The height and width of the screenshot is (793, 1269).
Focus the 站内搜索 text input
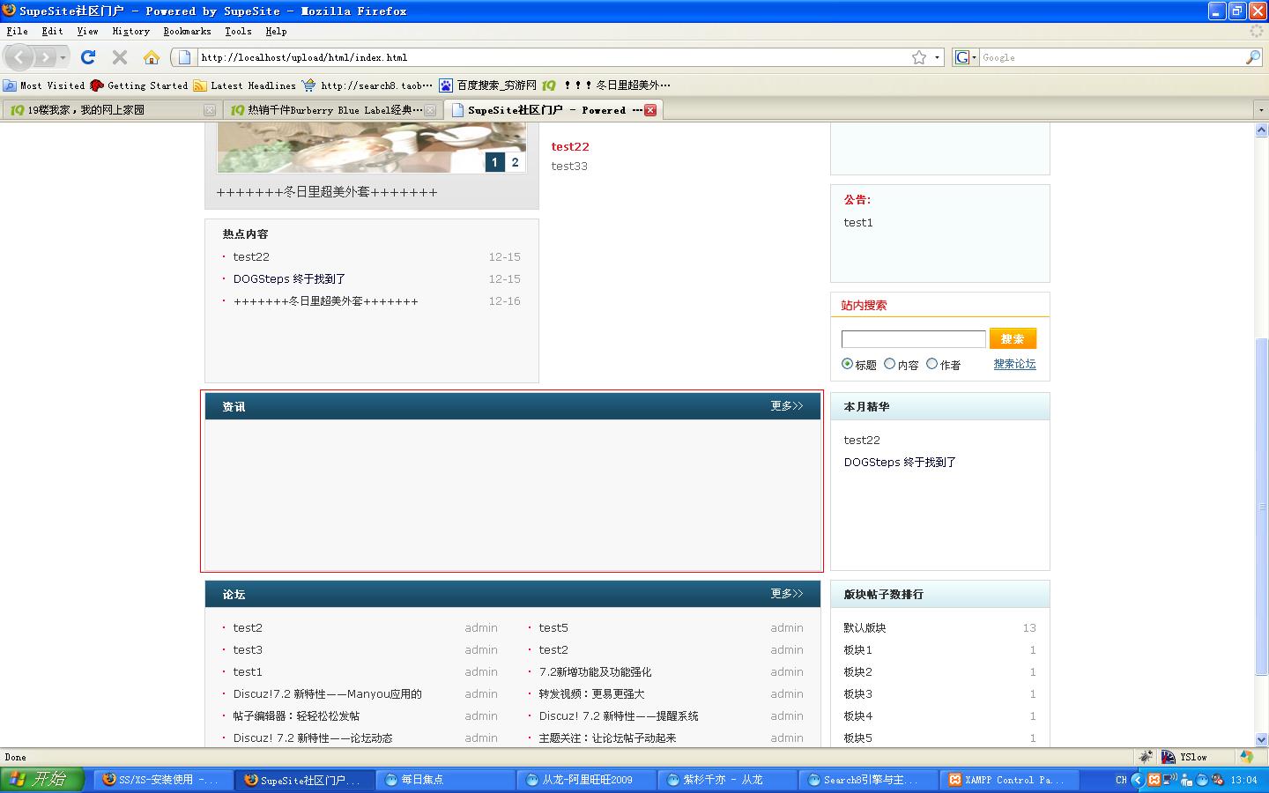pyautogui.click(x=914, y=339)
